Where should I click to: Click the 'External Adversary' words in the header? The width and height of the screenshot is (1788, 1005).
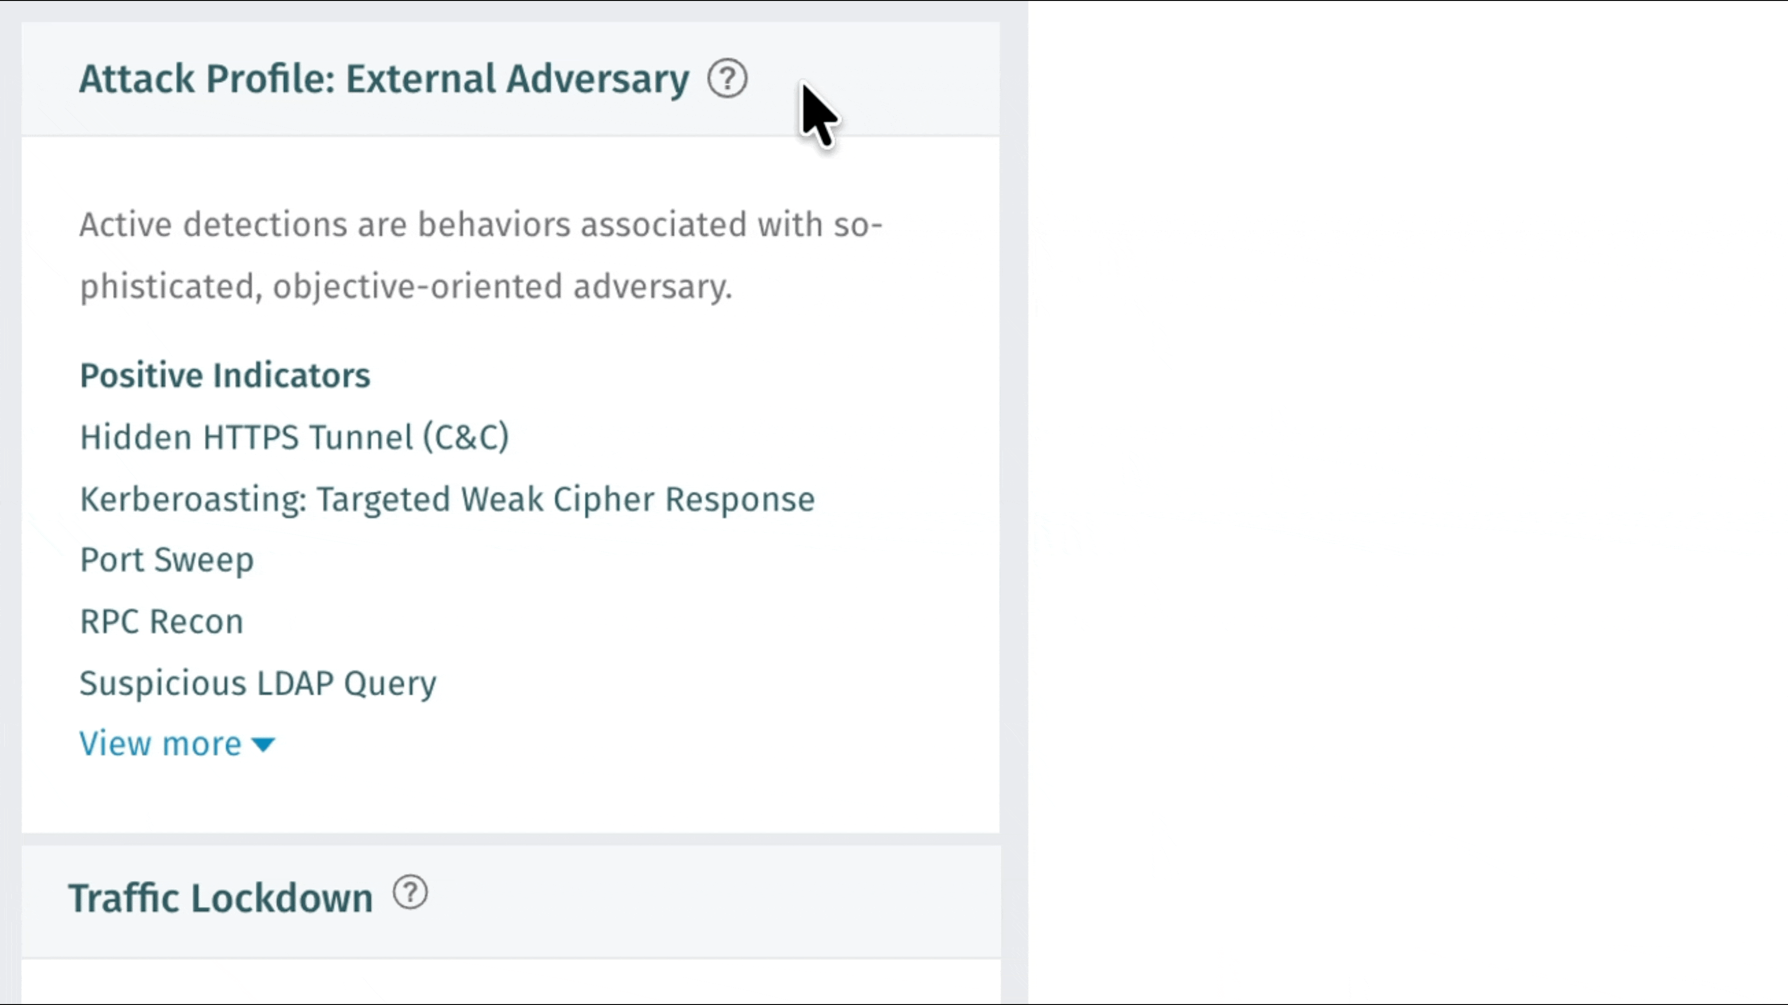(x=517, y=78)
